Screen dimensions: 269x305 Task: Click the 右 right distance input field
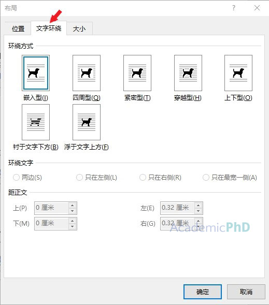click(x=177, y=224)
